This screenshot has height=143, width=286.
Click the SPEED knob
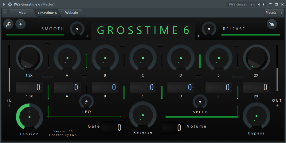point(200,102)
